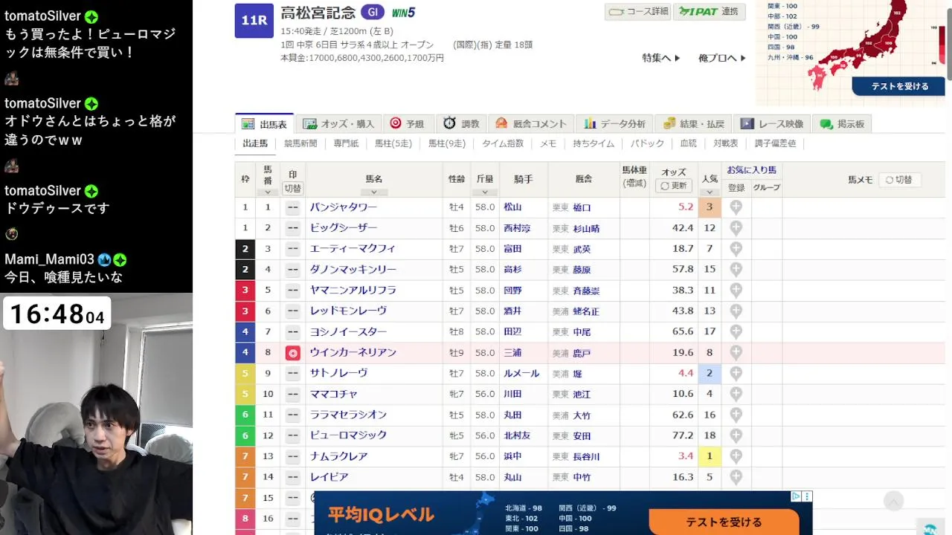952x535 pixels.
Task: Click the ad info triangle icon
Action: (x=795, y=496)
